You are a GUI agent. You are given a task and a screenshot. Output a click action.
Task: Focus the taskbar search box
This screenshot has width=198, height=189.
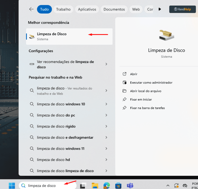(x=47, y=185)
